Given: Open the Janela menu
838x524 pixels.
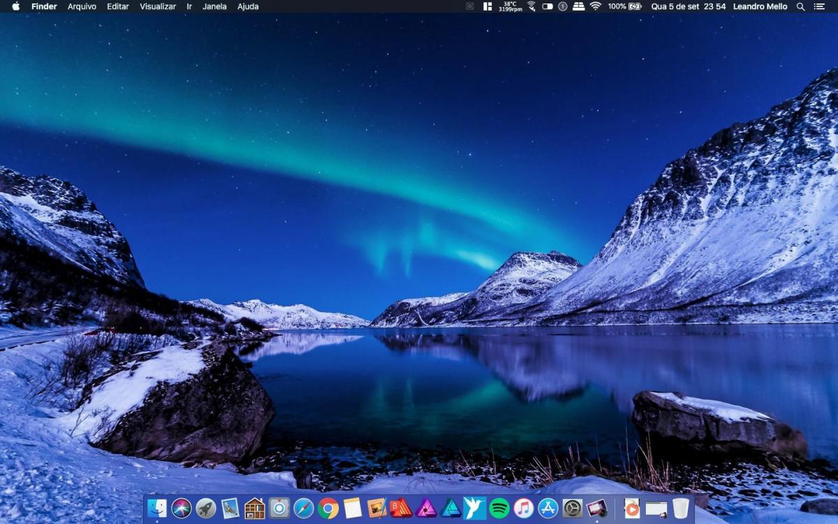Looking at the screenshot, I should coord(214,6).
